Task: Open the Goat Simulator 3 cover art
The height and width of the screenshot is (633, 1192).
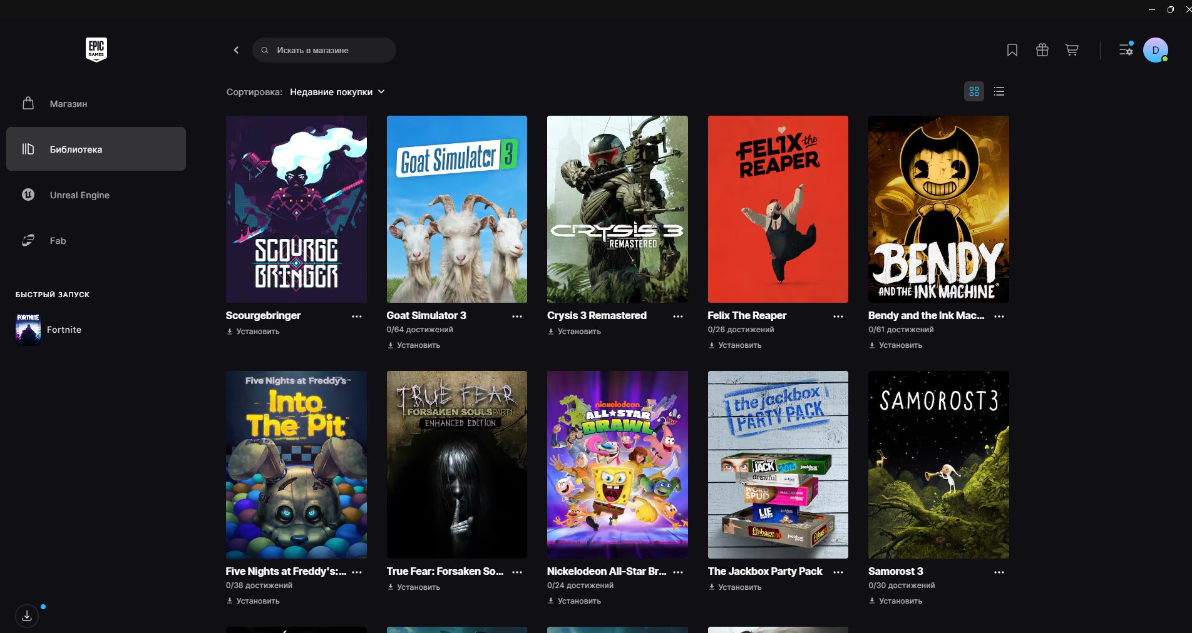Action: (x=457, y=209)
